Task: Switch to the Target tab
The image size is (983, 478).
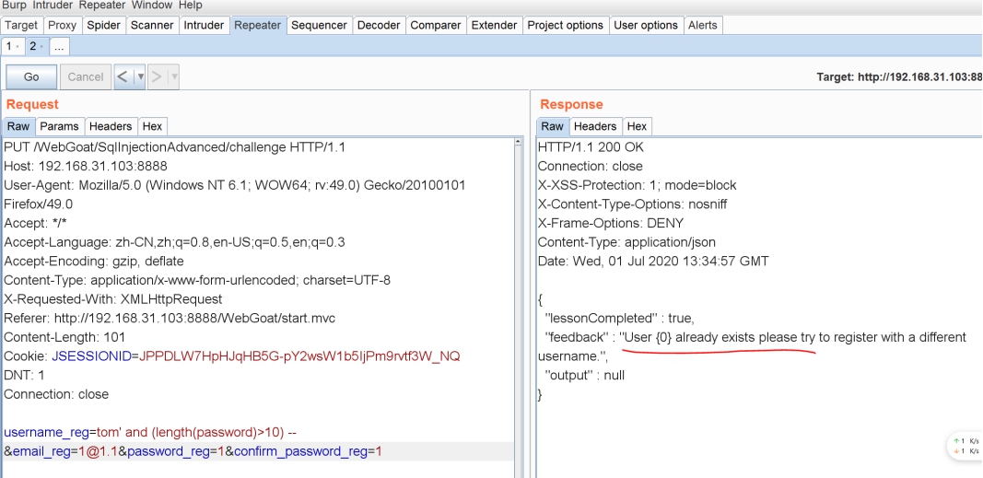Action: tap(21, 25)
